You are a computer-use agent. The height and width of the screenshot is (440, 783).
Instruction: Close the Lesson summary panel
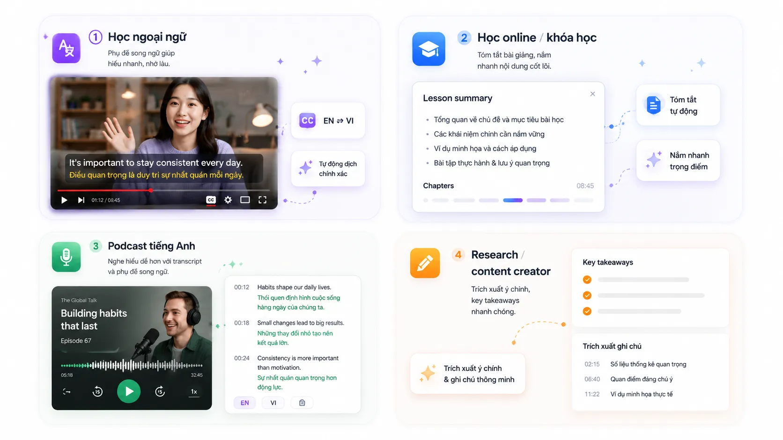(x=592, y=94)
